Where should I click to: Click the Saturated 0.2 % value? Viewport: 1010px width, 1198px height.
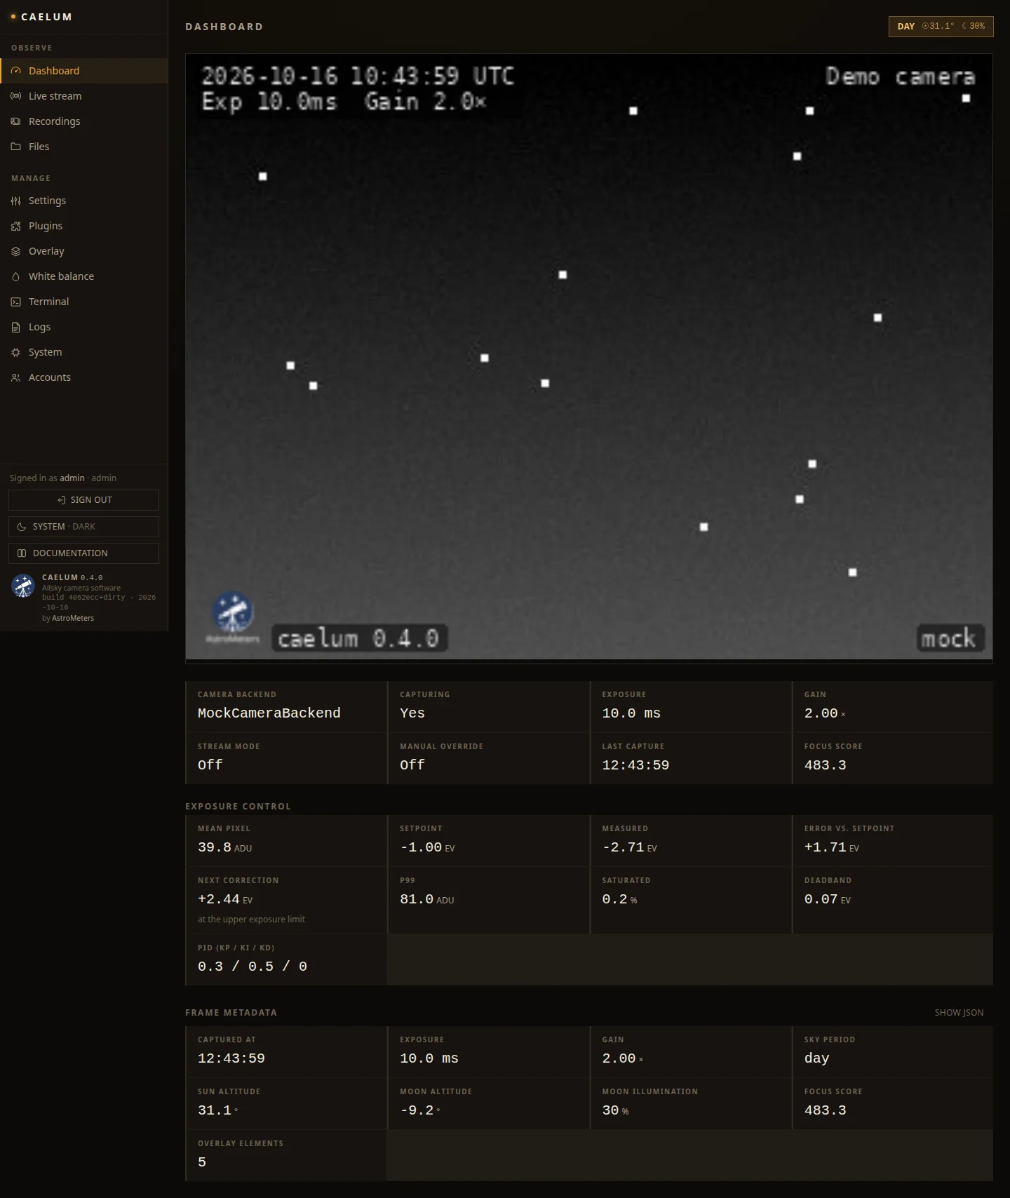click(x=619, y=899)
